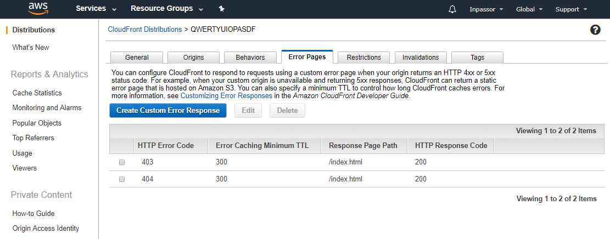This screenshot has width=610, height=239.
Task: Click the AWS logo home icon
Action: click(x=38, y=8)
